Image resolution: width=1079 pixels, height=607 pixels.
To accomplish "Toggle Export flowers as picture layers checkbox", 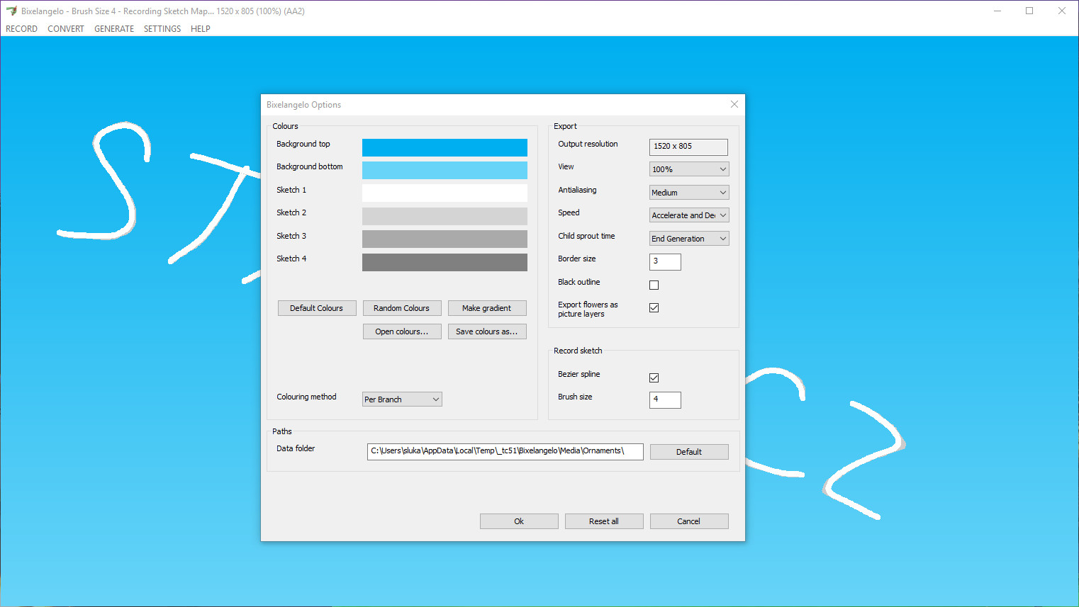I will tap(654, 308).
